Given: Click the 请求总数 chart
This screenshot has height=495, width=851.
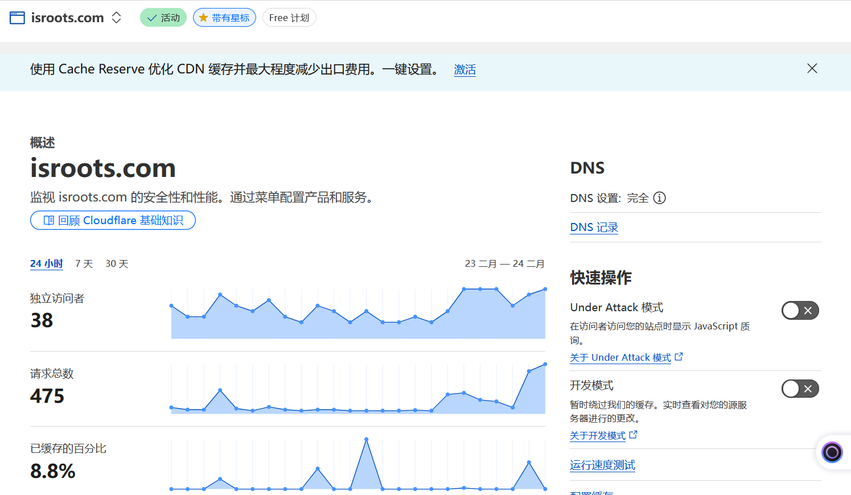Looking at the screenshot, I should 358,389.
